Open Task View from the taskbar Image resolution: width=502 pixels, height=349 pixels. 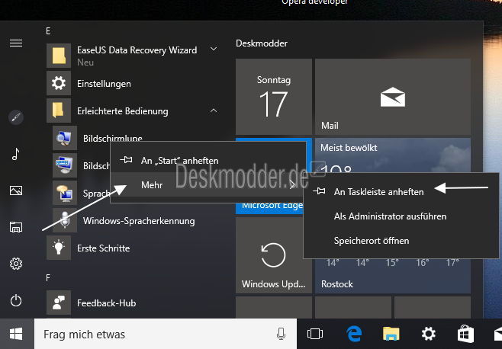point(315,334)
